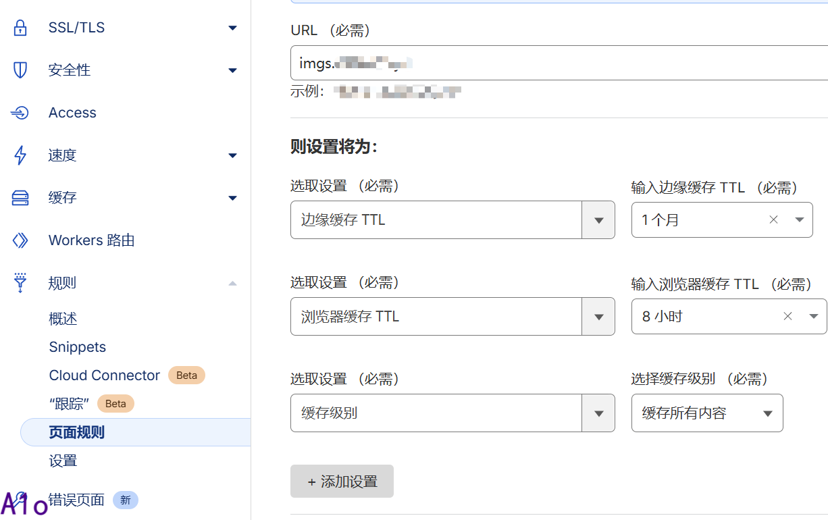This screenshot has height=520, width=828.
Task: Click the 规则 funnel filter icon
Action: (20, 283)
